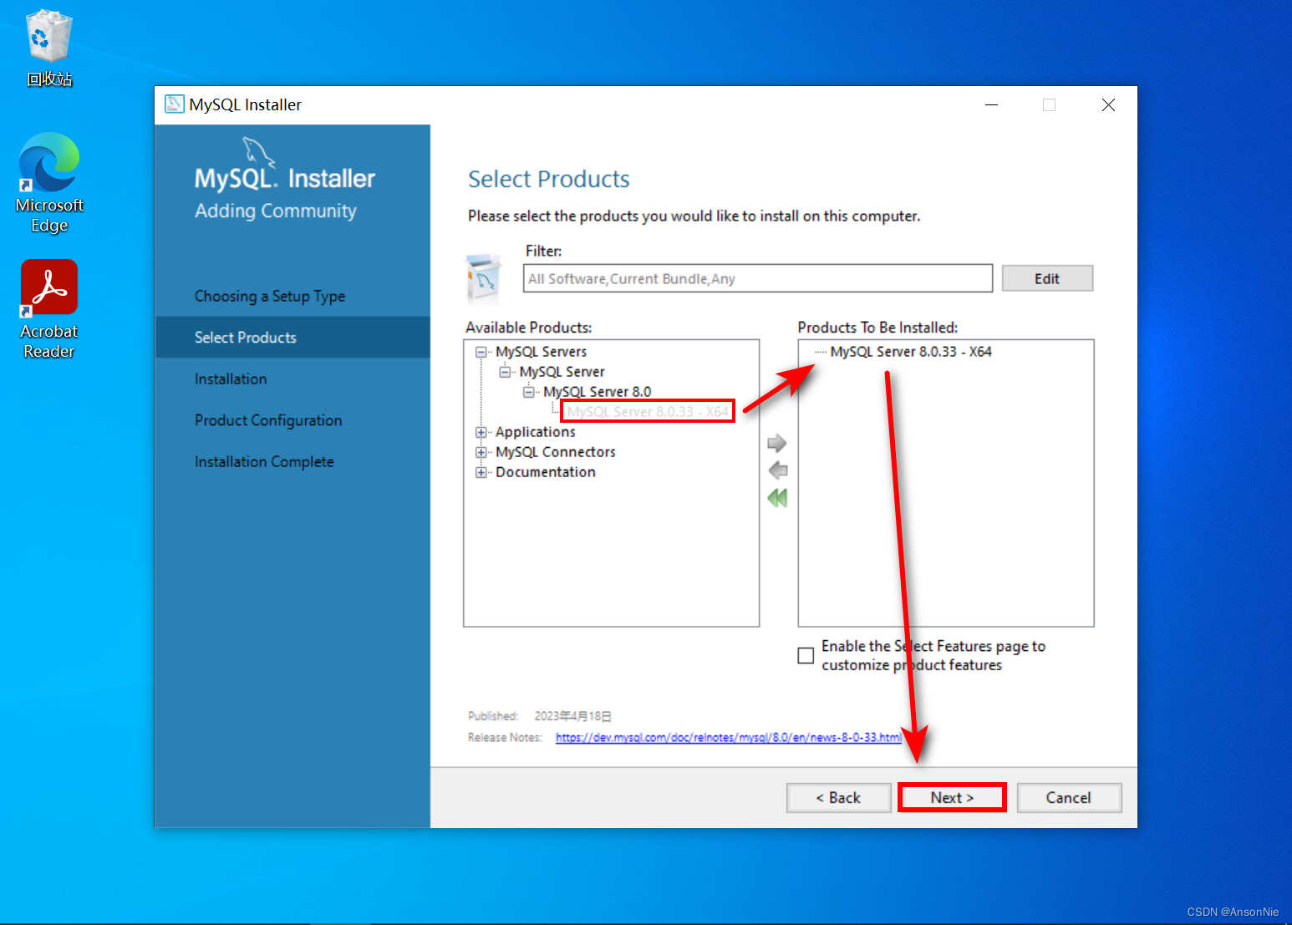Select the MySQL Connectors tree label
Image resolution: width=1292 pixels, height=925 pixels.
(x=556, y=452)
